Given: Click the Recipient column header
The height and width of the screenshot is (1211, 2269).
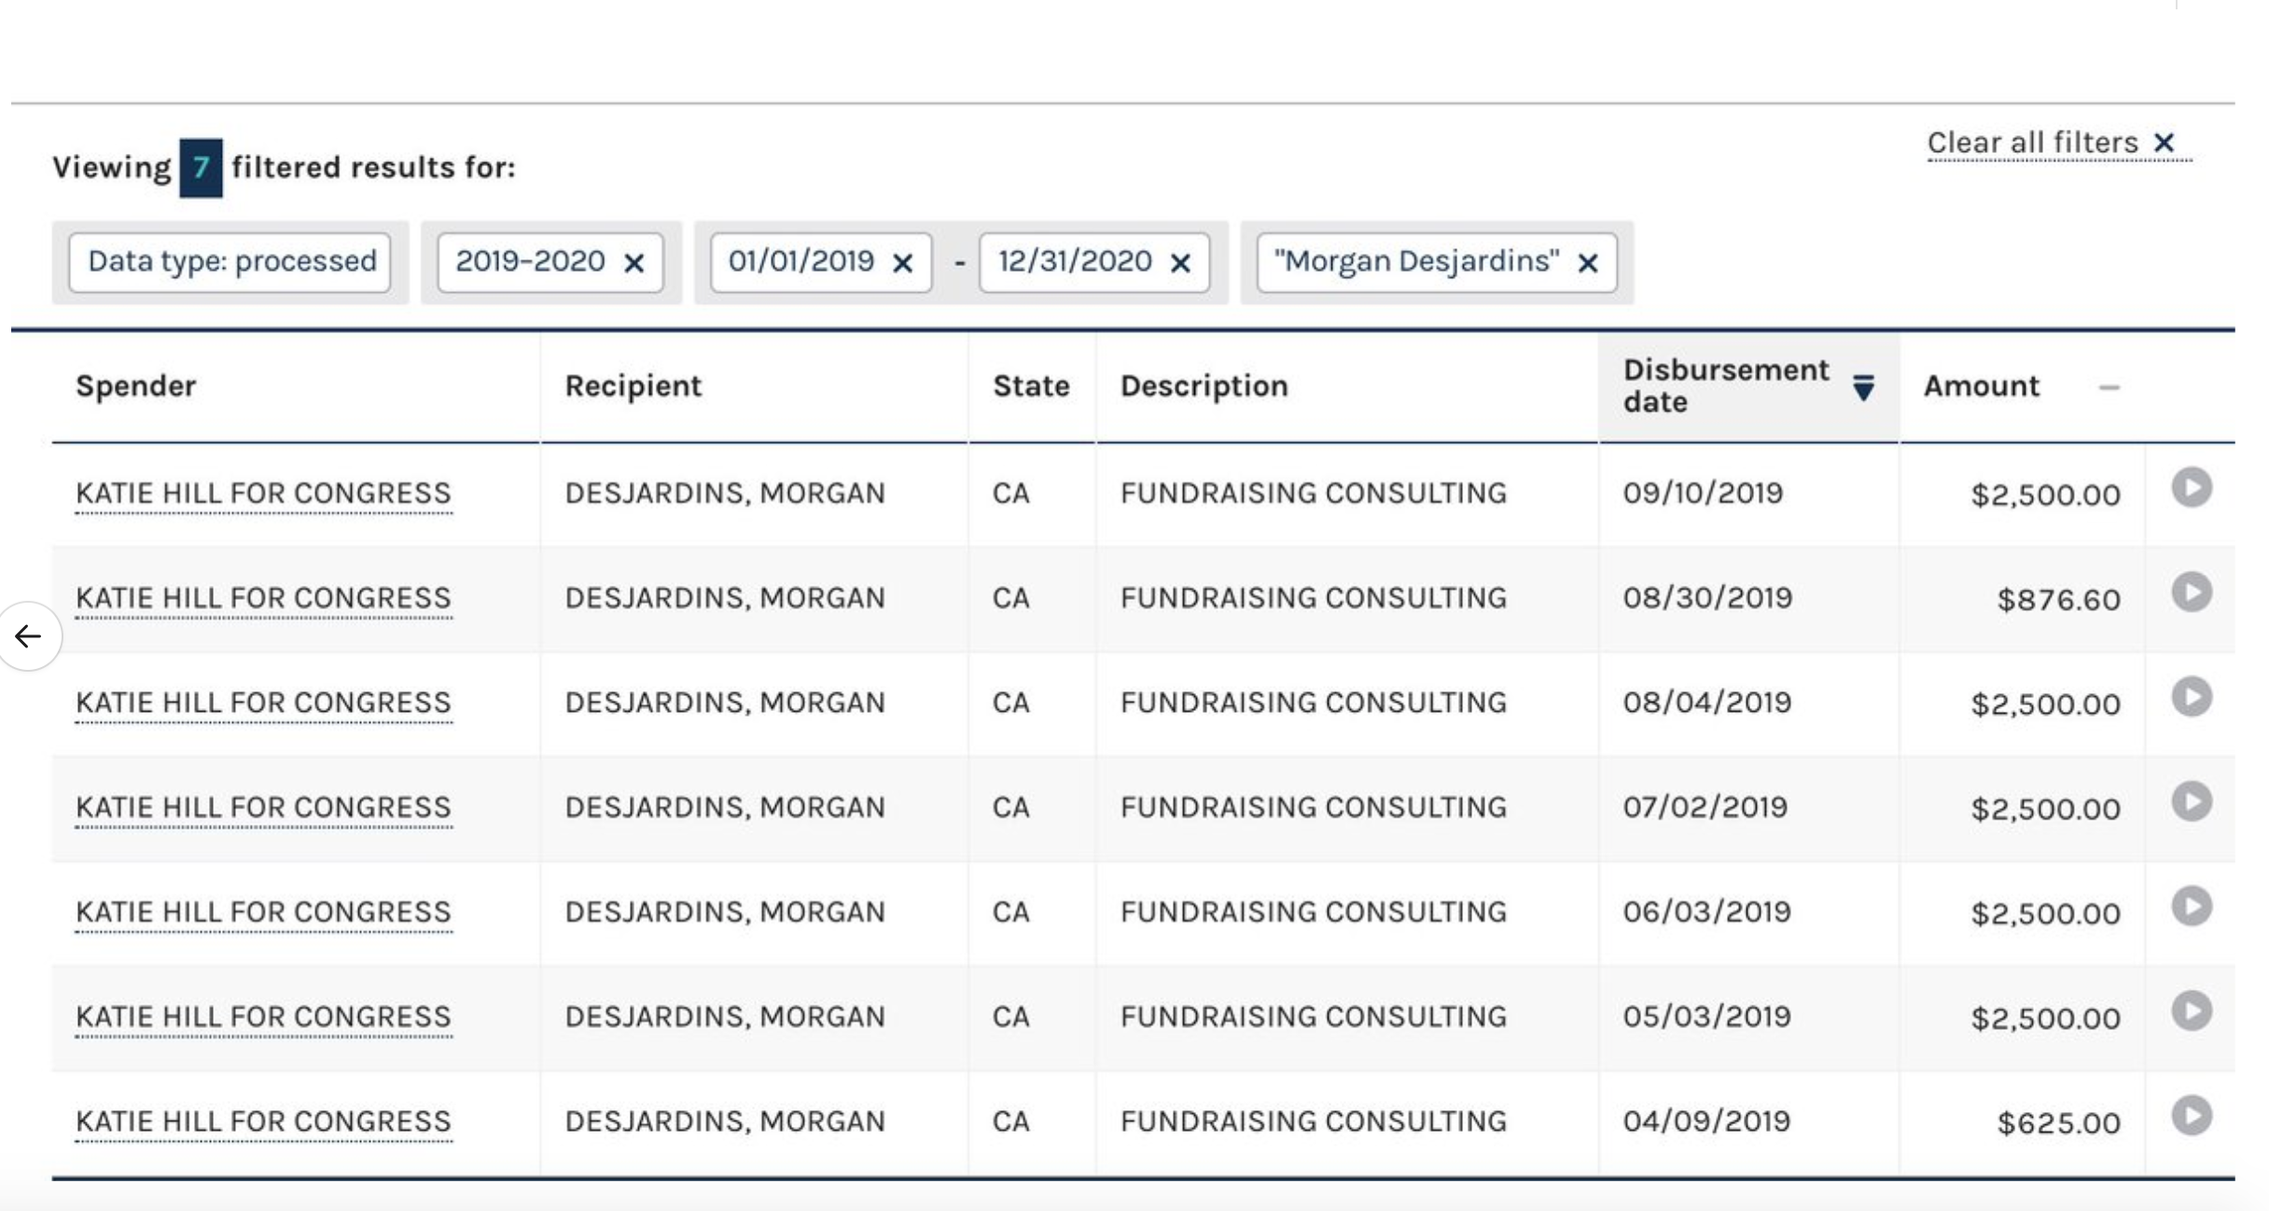Looking at the screenshot, I should [x=633, y=386].
